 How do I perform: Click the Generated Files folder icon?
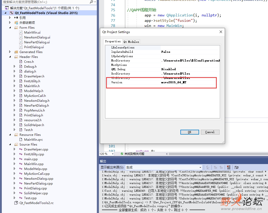[16, 52]
